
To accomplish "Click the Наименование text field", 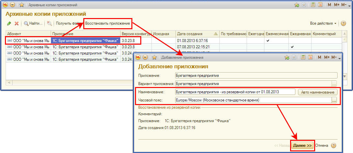I will 235,92.
